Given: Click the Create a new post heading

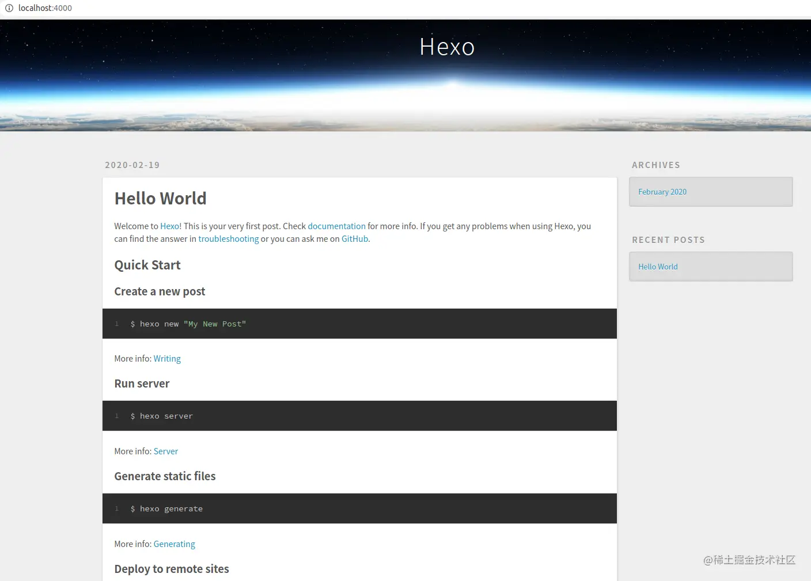Looking at the screenshot, I should pyautogui.click(x=160, y=291).
